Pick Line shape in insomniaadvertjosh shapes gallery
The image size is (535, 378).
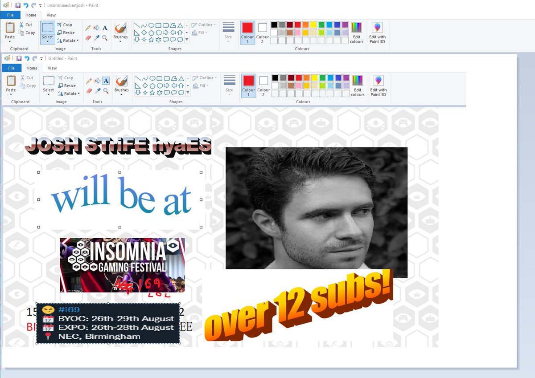137,25
